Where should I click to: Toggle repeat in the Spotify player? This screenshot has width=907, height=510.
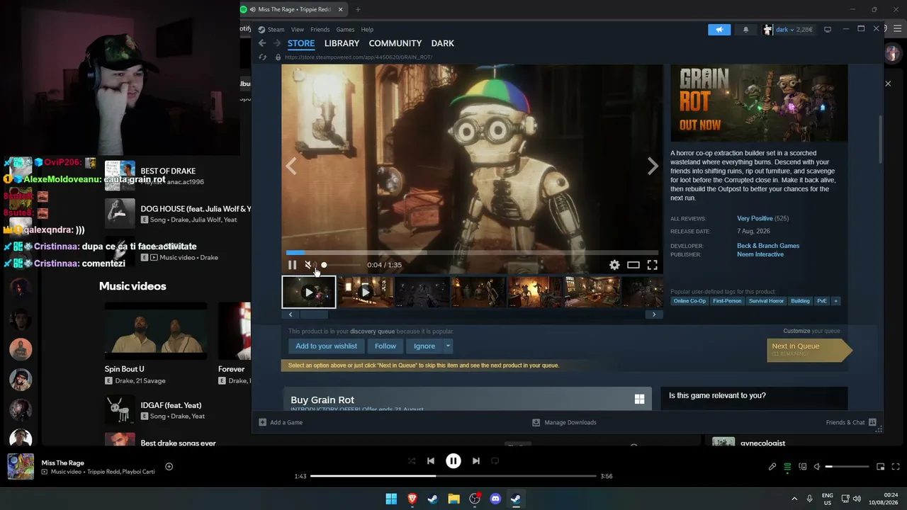point(495,461)
